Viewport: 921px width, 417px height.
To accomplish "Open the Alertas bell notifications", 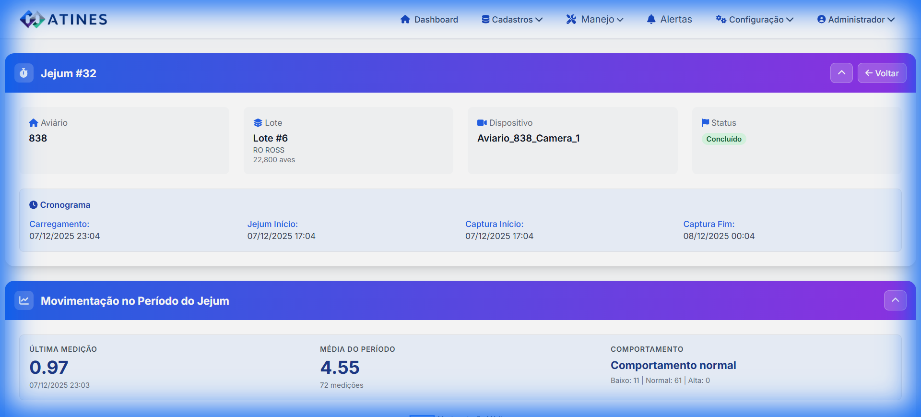I will click(x=669, y=19).
